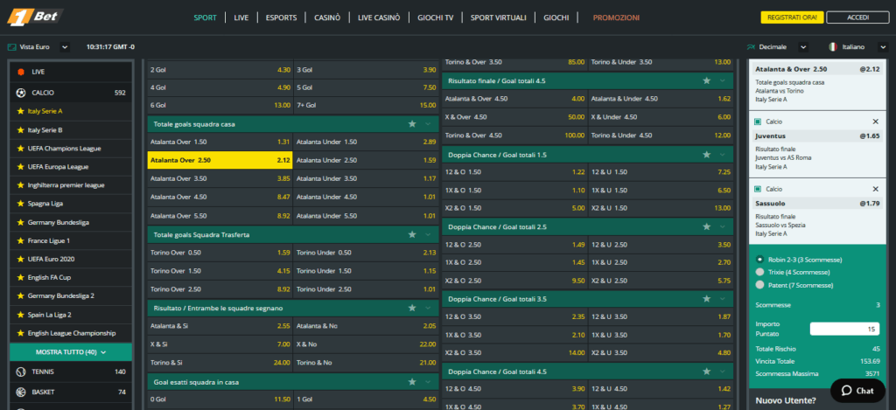This screenshot has height=410, width=896.
Task: Open the Vista Euro dropdown
Action: pyautogui.click(x=65, y=47)
